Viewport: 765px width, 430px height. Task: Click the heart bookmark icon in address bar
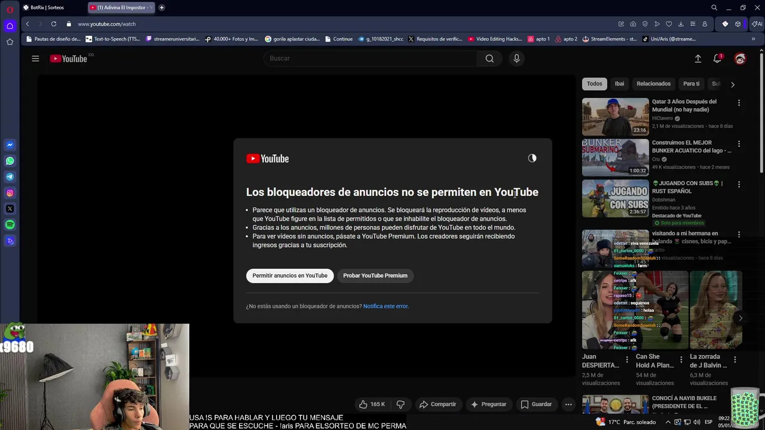pyautogui.click(x=669, y=24)
